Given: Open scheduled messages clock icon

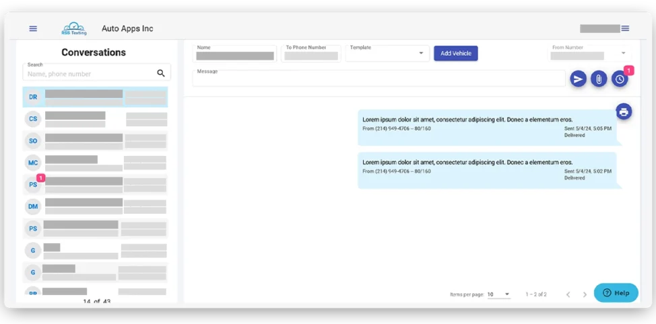Looking at the screenshot, I should [x=620, y=79].
